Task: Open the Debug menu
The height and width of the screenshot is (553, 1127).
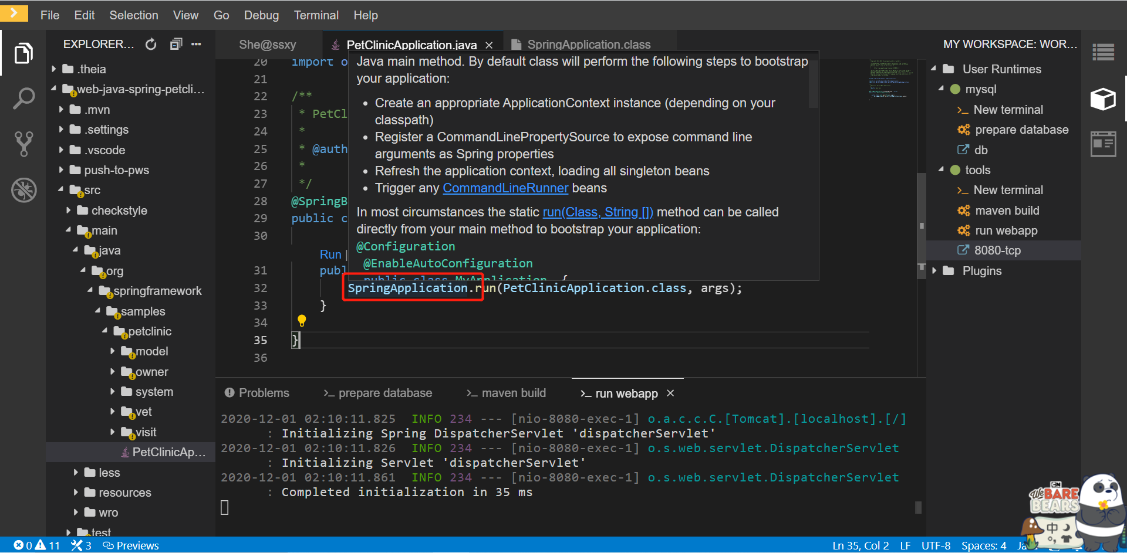Action: click(261, 15)
